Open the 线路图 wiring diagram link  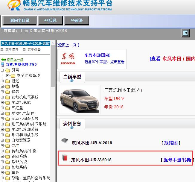click(171, 143)
